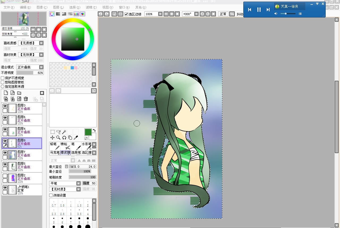Hide layer 钢笔1 with its eye icon
The image size is (340, 228).
click(x=5, y=187)
